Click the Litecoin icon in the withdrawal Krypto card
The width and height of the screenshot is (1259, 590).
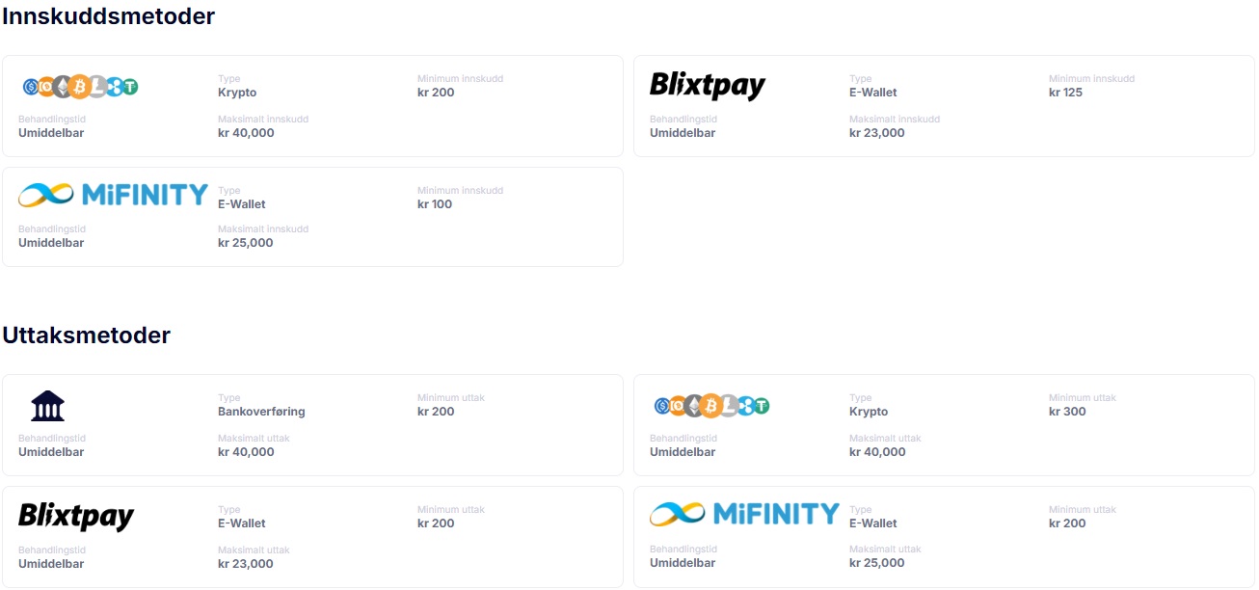point(728,406)
